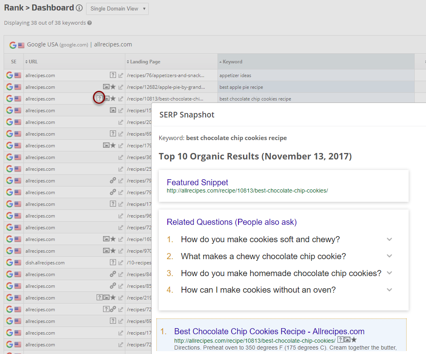This screenshot has width=426, height=354.
Task: Click the info icon beside Dashboard title
Action: point(79,8)
